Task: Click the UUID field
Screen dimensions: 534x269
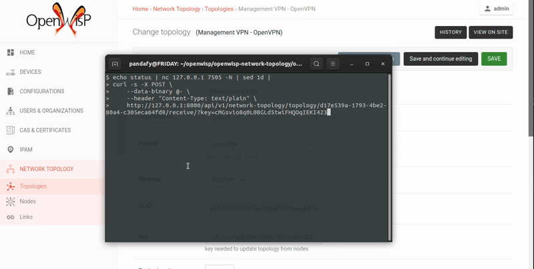Action: click(x=263, y=208)
